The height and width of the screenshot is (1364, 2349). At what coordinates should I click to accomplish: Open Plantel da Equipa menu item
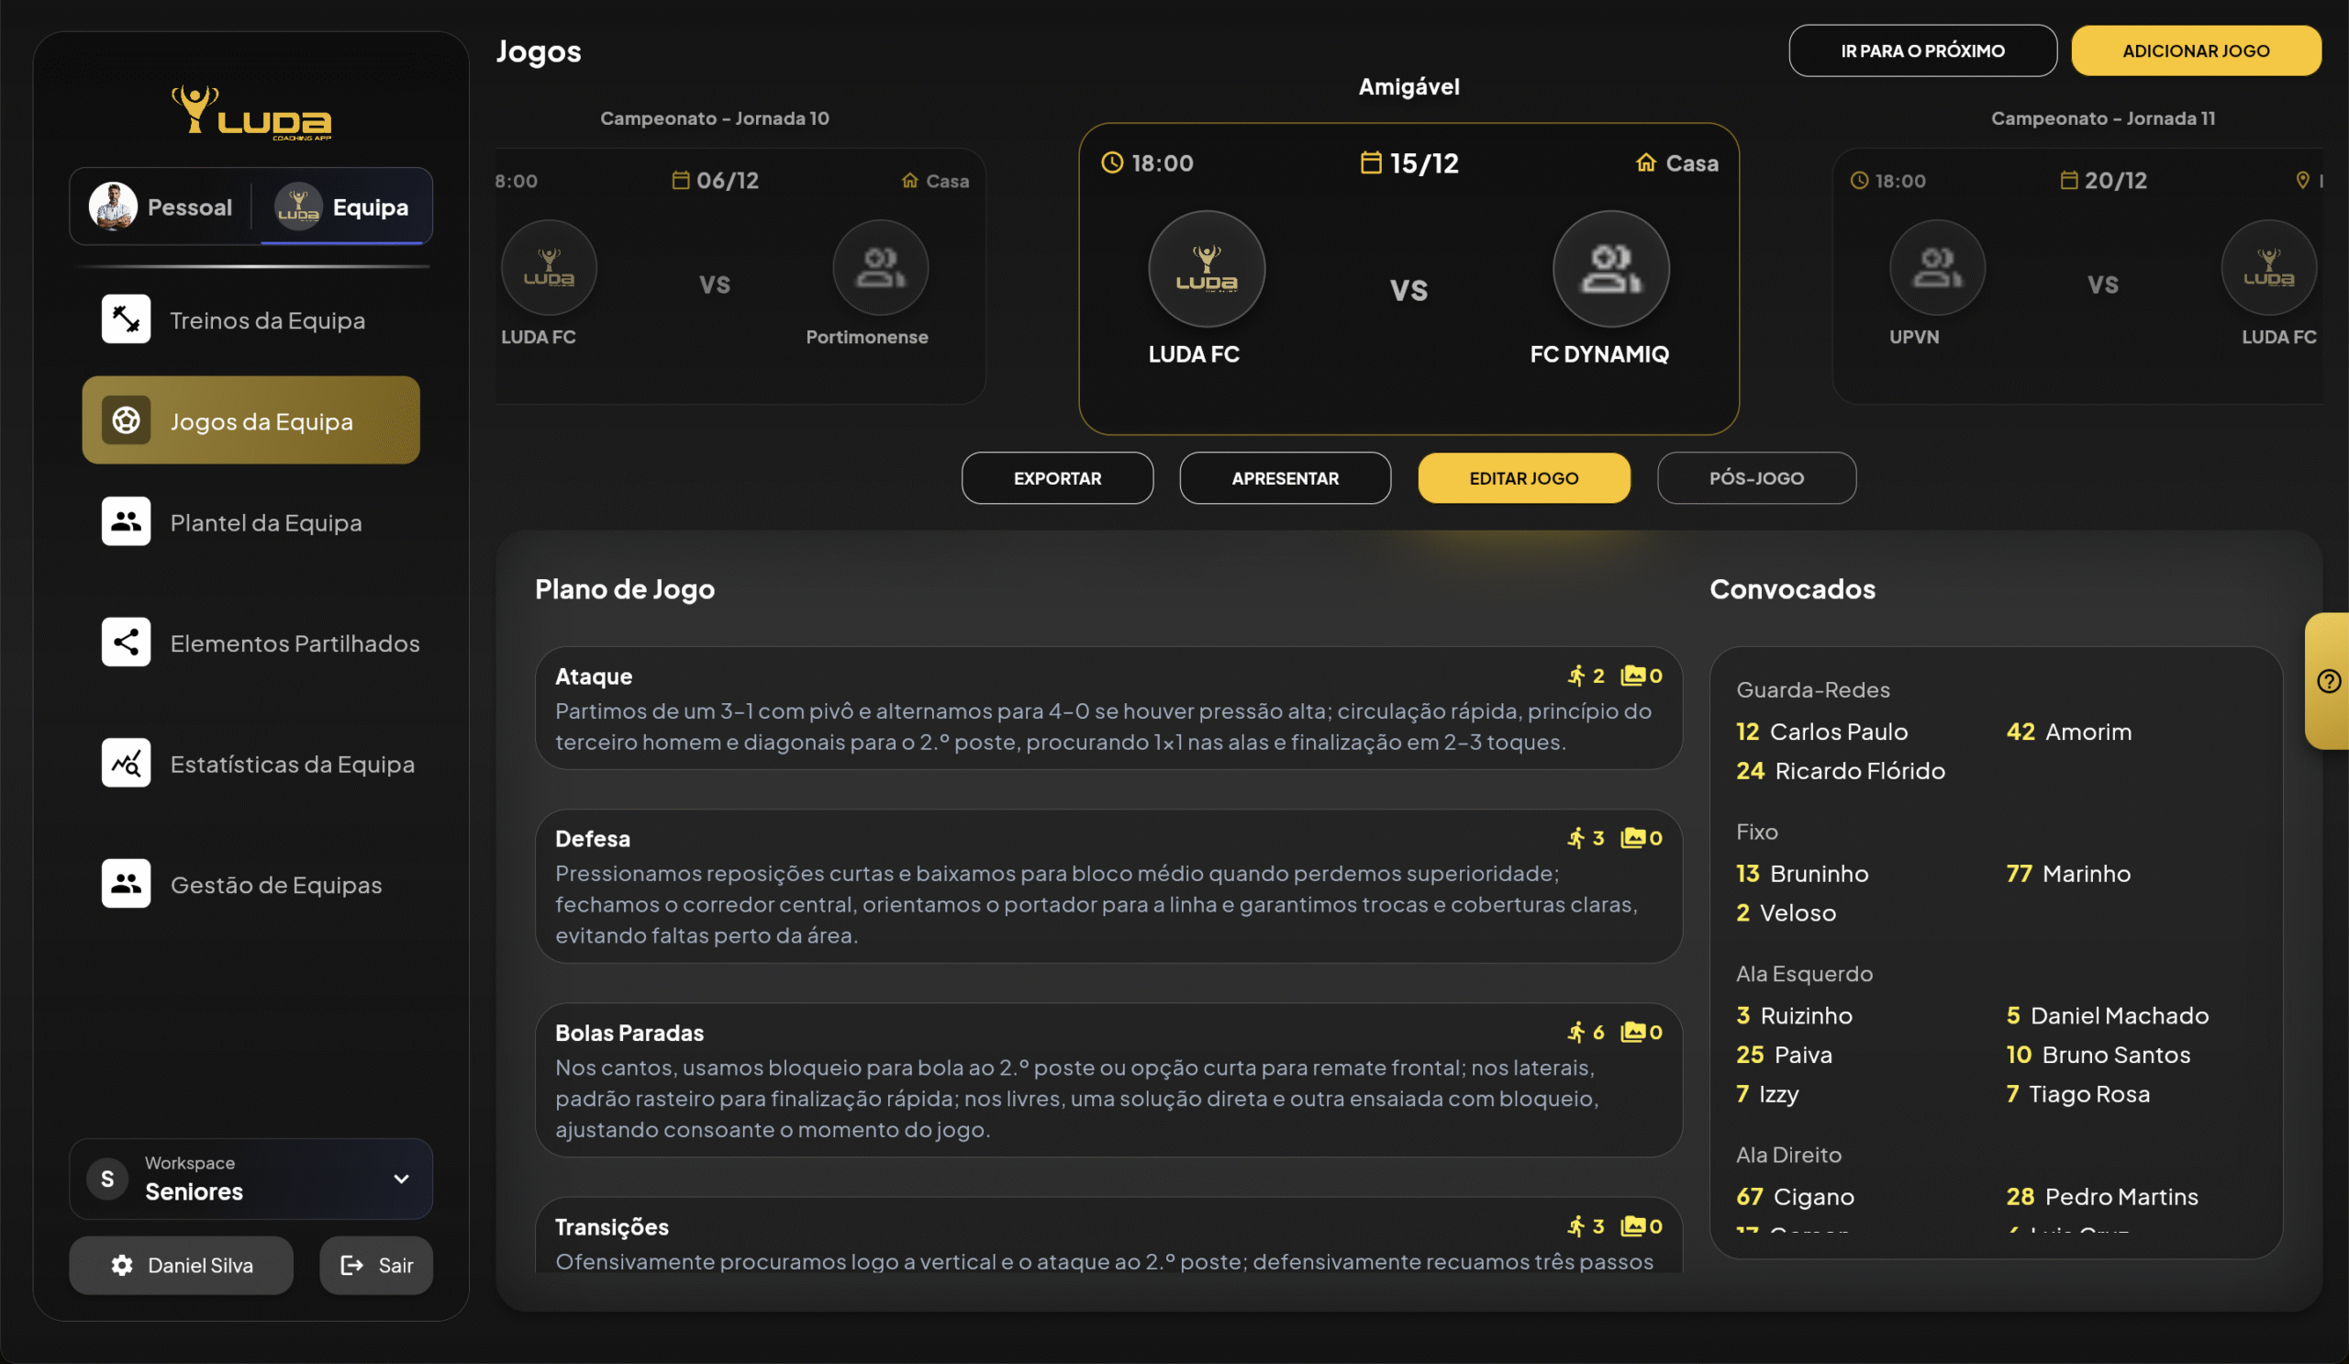(265, 522)
